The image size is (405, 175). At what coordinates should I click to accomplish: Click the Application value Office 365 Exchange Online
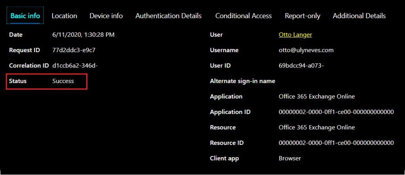click(x=317, y=96)
